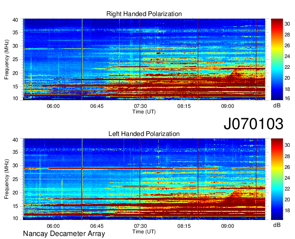The image size is (295, 239).
Task: Click the 24 dB value on Left Handed colorbar
Action: point(287,178)
